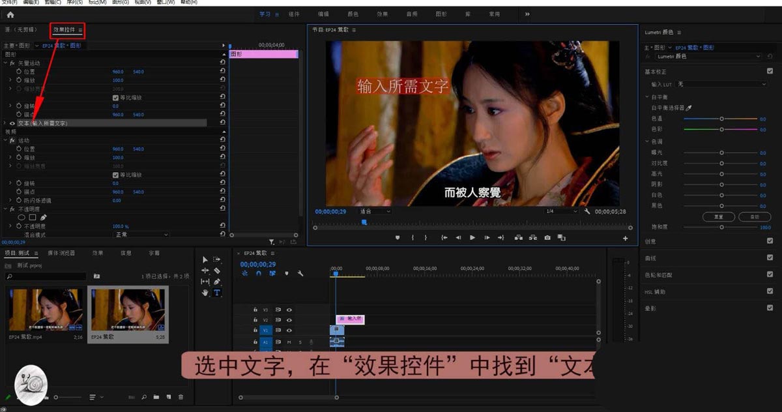
Task: Toggle the 基本校正 checkbox in Lumetri
Action: pyautogui.click(x=770, y=71)
